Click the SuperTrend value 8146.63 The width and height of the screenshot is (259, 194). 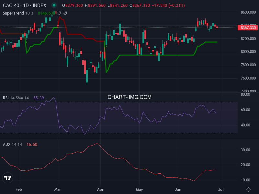[46, 13]
